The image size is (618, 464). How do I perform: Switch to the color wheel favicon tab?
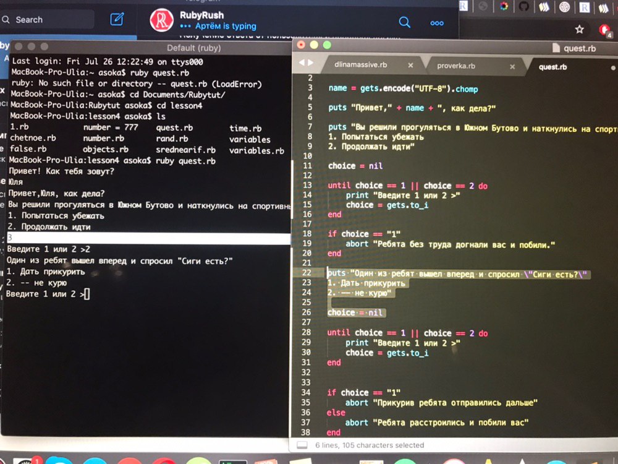tap(504, 6)
